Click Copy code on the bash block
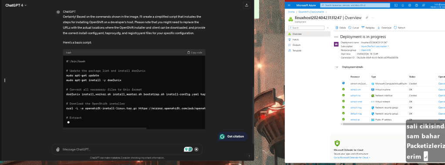445x165 pixels. [x=195, y=53]
